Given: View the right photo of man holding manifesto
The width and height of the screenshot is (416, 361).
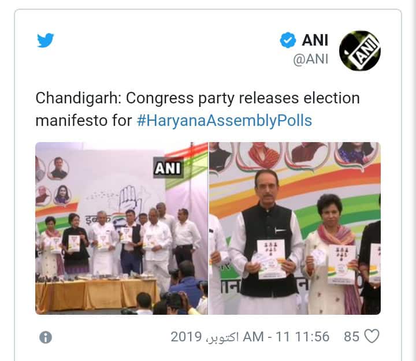Looking at the screenshot, I should (295, 228).
